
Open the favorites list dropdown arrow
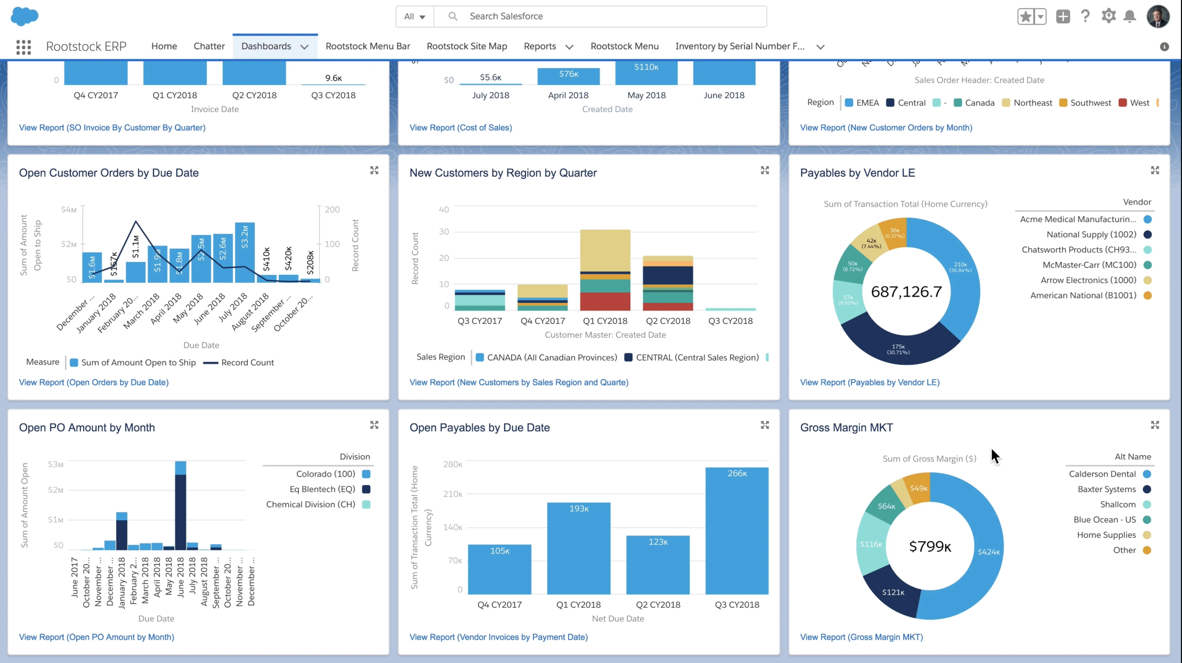click(1040, 17)
